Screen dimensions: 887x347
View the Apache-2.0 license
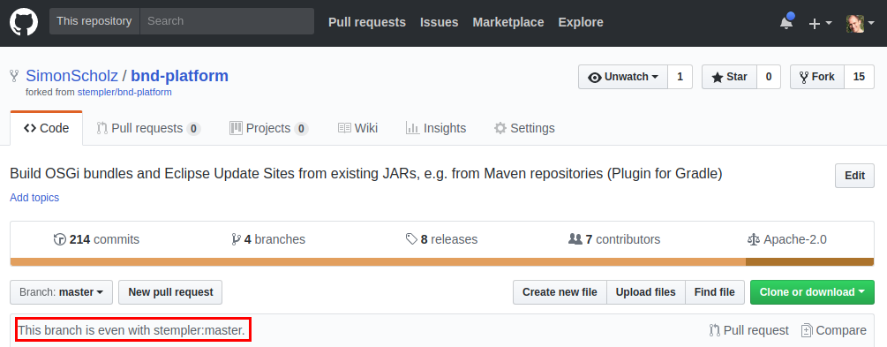click(786, 239)
